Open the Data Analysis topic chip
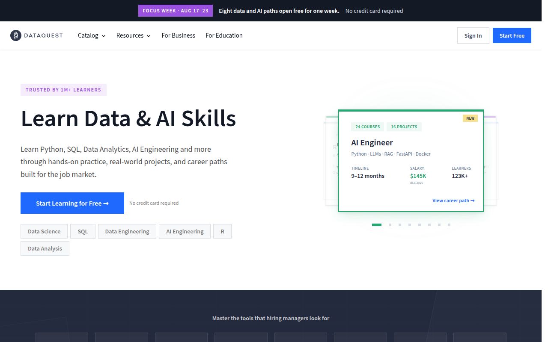This screenshot has width=548, height=342. 45,248
